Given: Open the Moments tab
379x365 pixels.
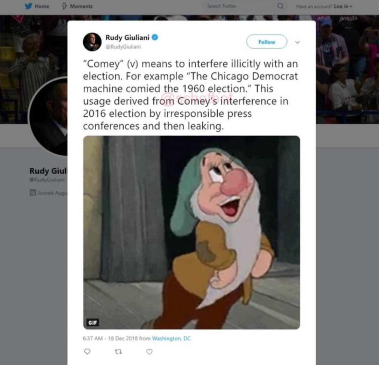Looking at the screenshot, I should click(x=81, y=6).
